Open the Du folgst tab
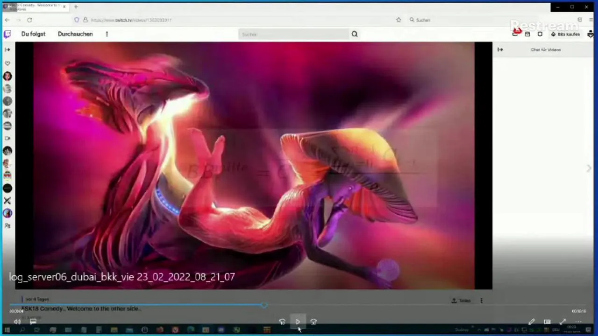 point(33,34)
